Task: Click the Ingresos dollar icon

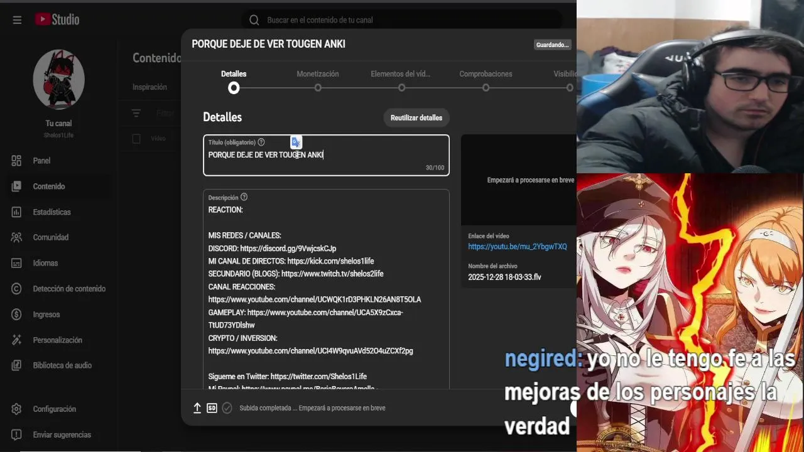Action: coord(16,315)
